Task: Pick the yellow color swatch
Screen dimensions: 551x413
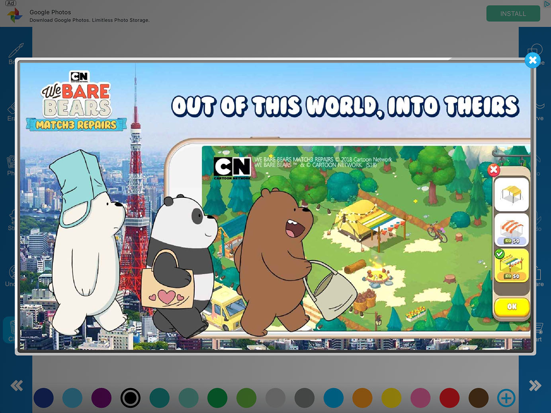Action: coord(391,397)
